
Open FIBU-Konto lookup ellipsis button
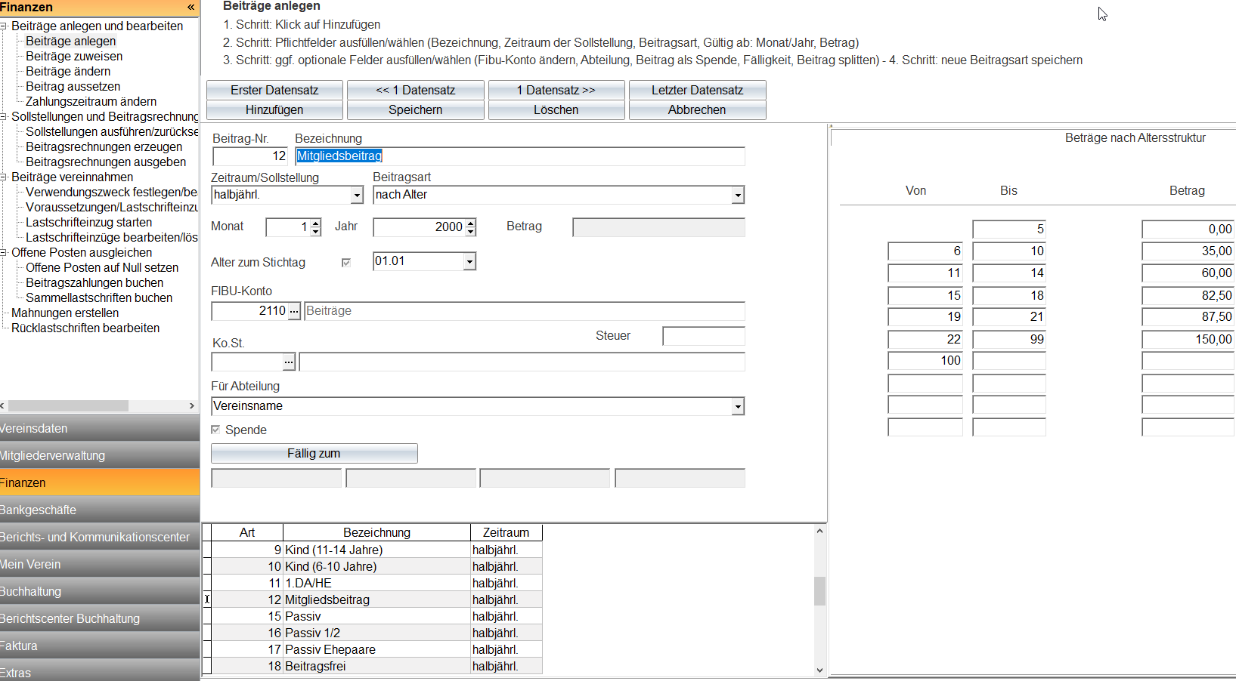point(294,311)
